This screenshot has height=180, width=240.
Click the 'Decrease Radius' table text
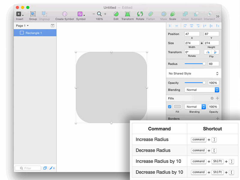pyautogui.click(x=153, y=150)
